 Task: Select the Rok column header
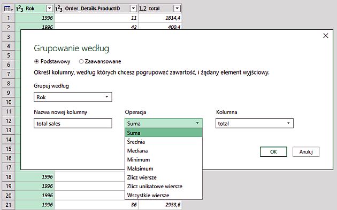coord(34,9)
